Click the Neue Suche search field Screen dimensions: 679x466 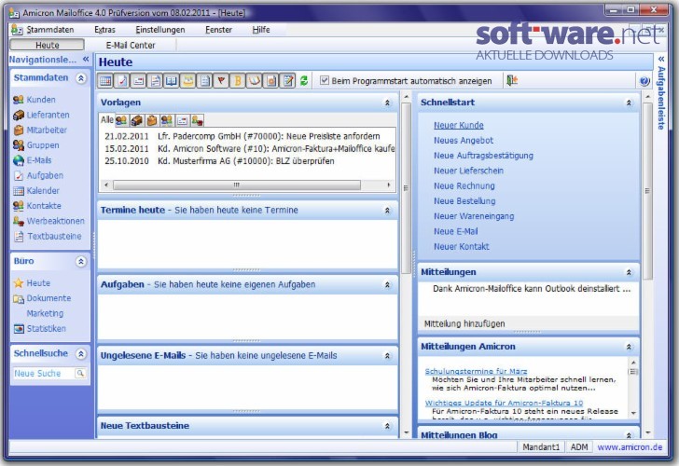click(x=44, y=373)
